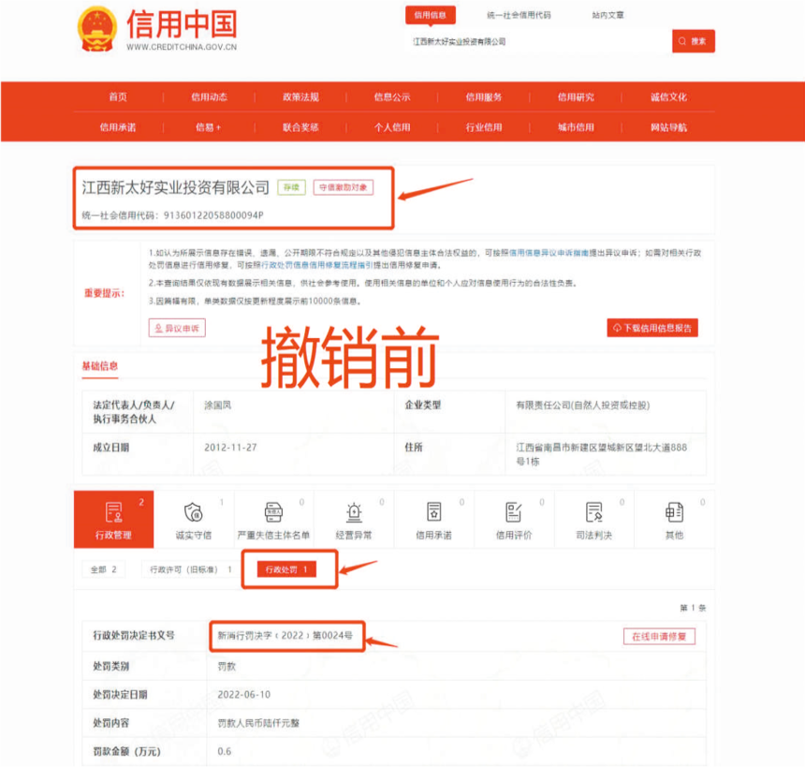Open the 信用承诺 document icon category
The height and width of the screenshot is (767, 805).
pyautogui.click(x=433, y=519)
